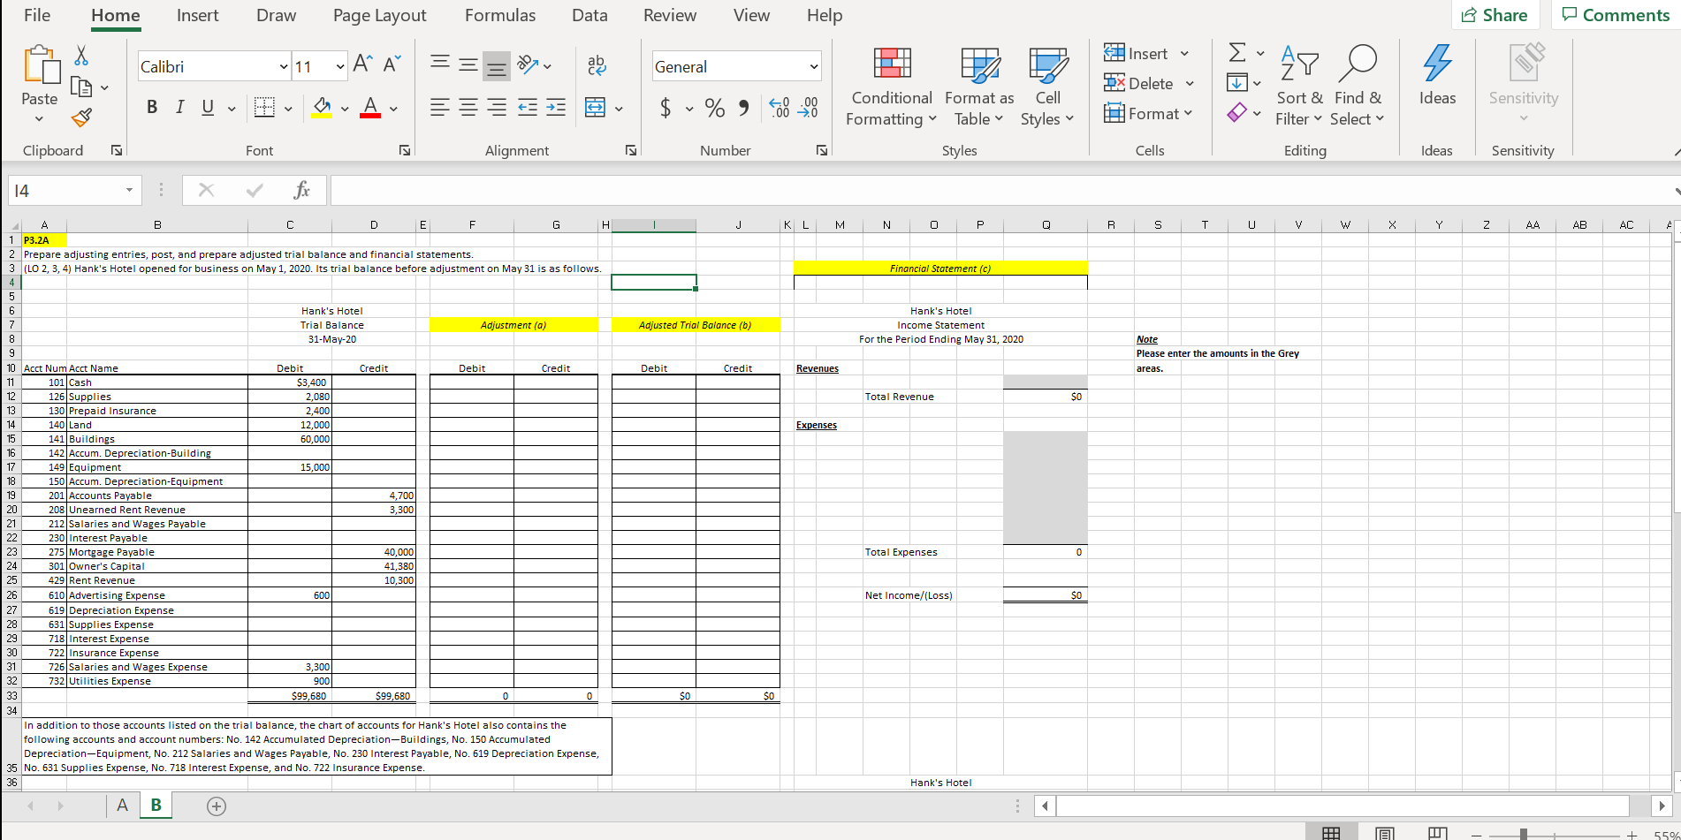Toggle italic formatting

click(x=179, y=107)
